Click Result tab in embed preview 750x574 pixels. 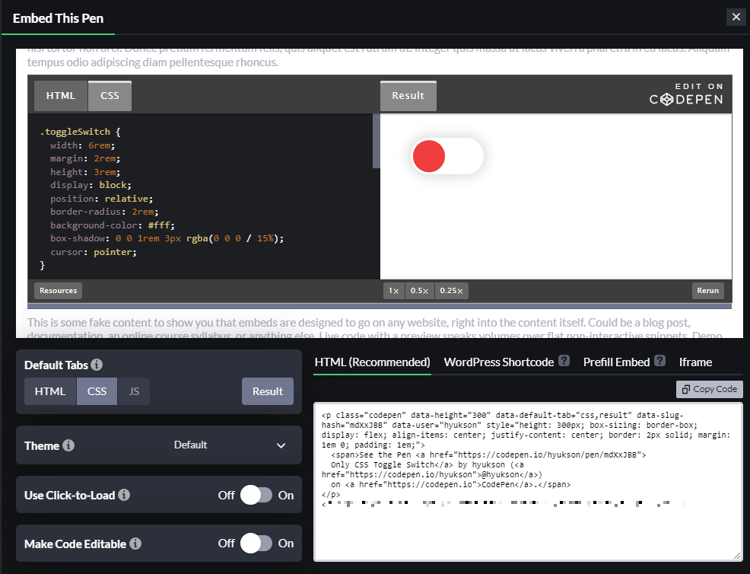pyautogui.click(x=408, y=96)
